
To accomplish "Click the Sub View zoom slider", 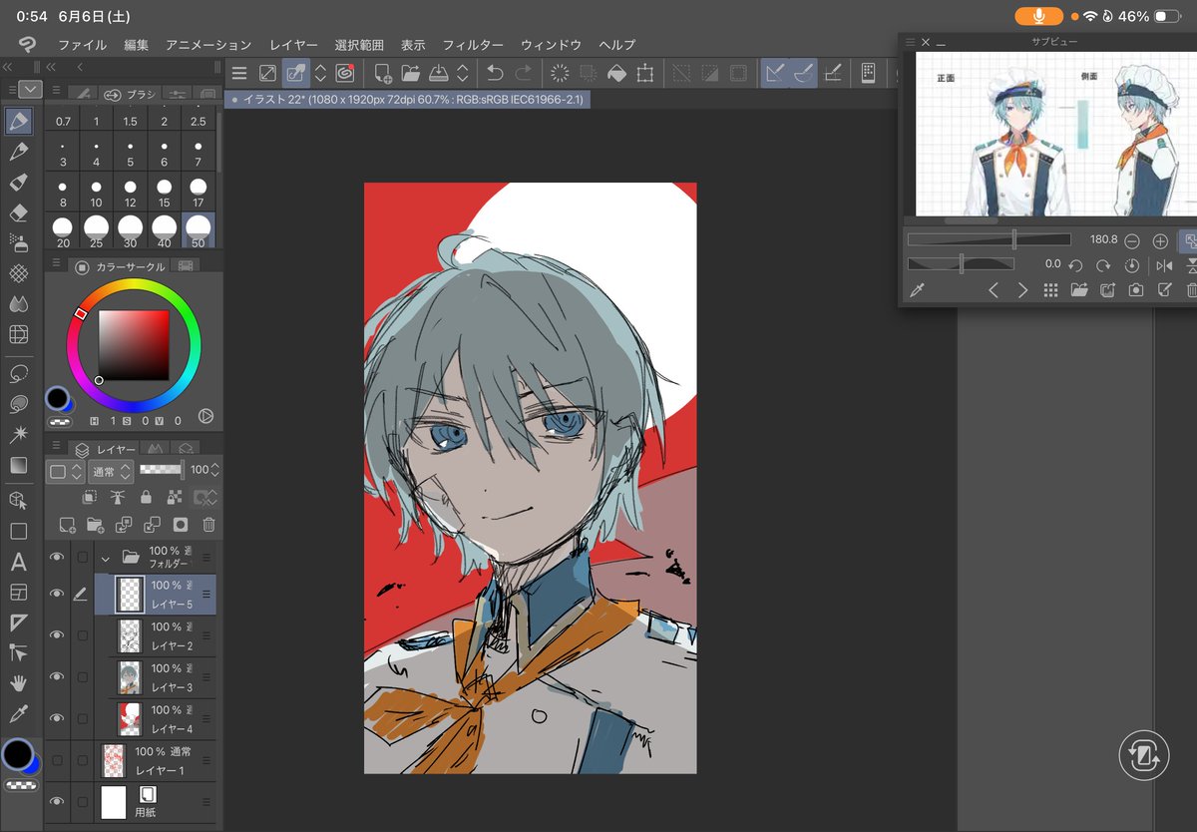I will click(990, 239).
